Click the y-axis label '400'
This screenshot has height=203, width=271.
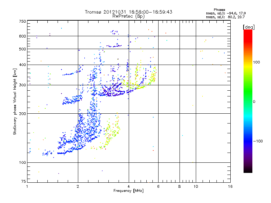coord(22,65)
